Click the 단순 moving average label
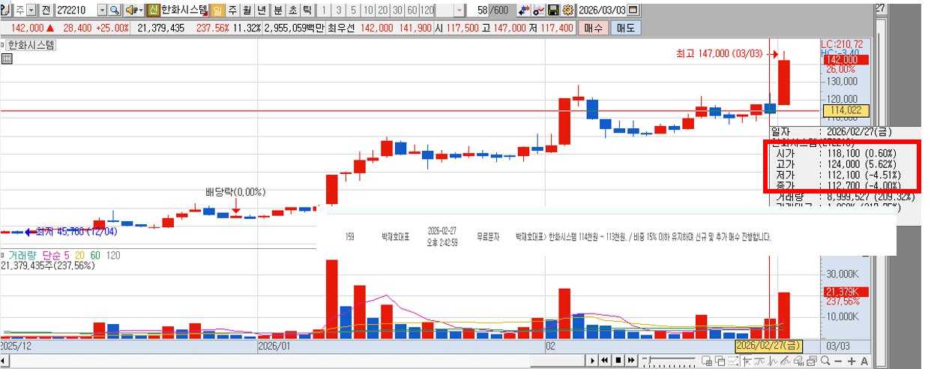The image size is (931, 369). (x=52, y=255)
